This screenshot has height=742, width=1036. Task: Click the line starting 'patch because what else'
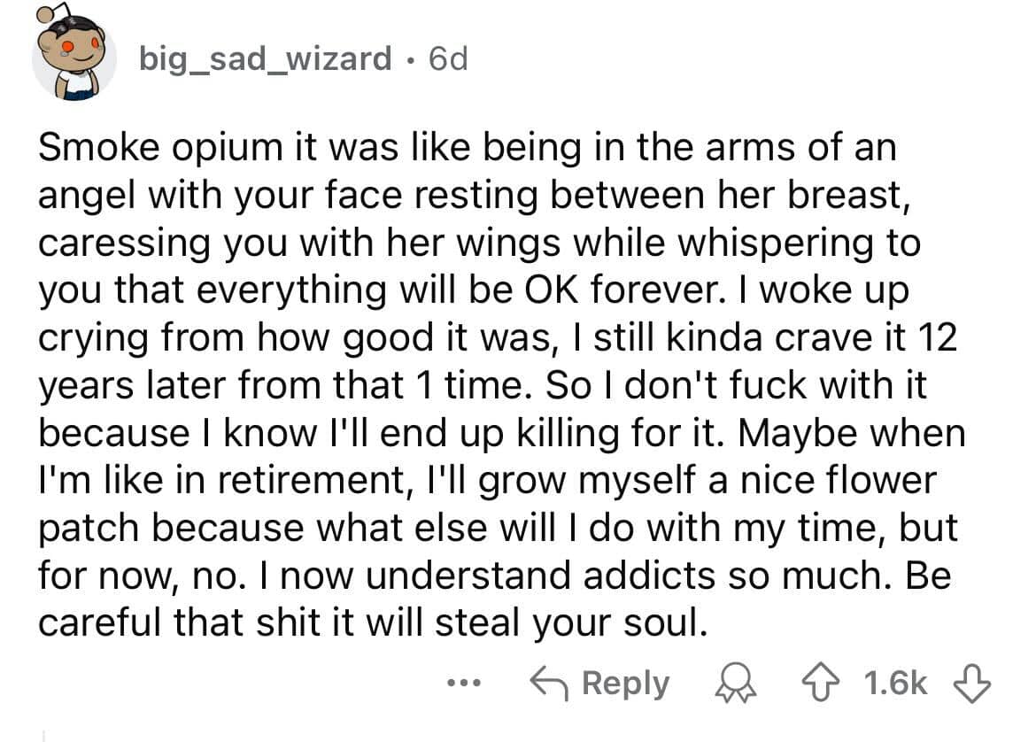[498, 529]
